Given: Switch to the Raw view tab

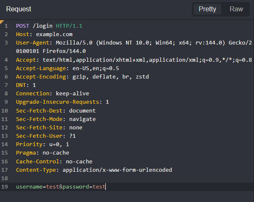Looking at the screenshot, I should [x=236, y=9].
